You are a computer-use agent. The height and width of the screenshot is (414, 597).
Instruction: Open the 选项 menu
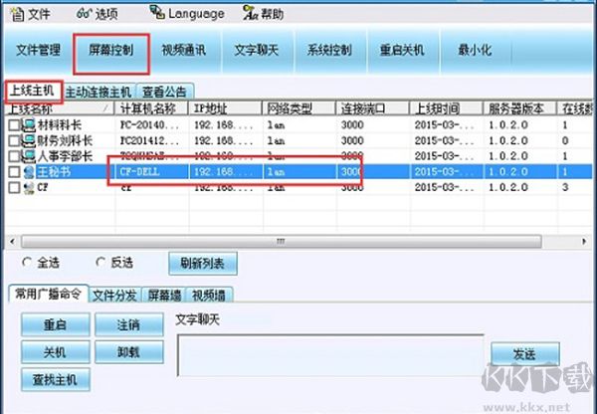tap(98, 14)
